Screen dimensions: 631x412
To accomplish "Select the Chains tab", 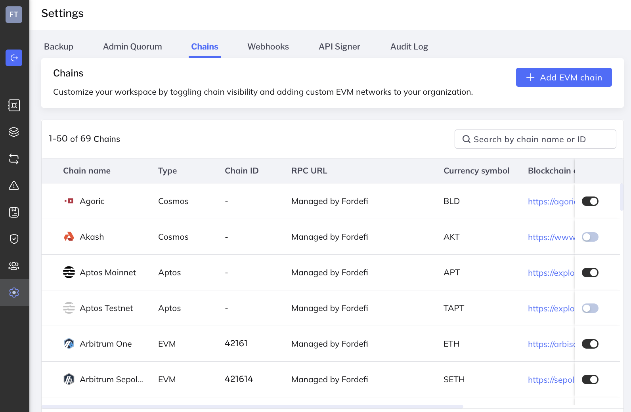I will click(x=205, y=46).
